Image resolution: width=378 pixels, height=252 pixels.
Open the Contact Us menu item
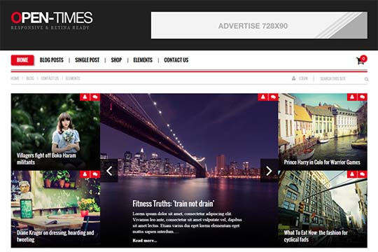[x=176, y=60]
